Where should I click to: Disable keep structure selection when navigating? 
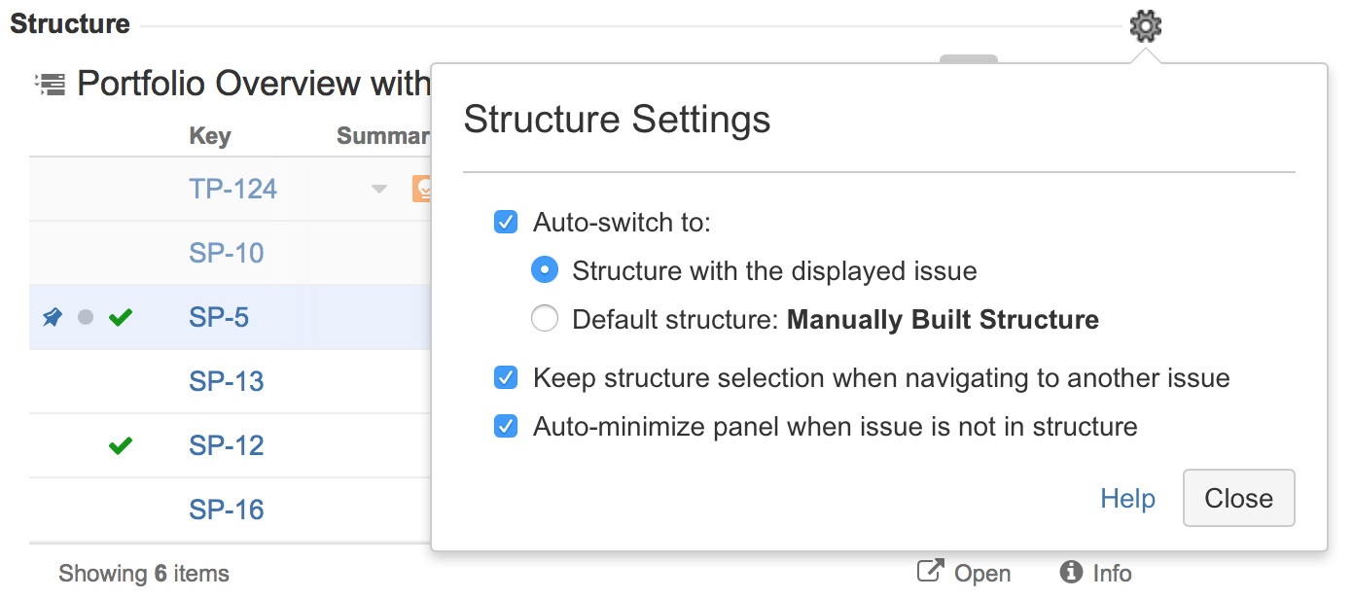click(x=505, y=377)
